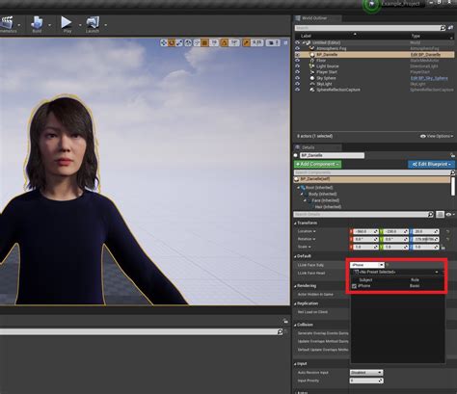Edit the Rotation Z value
Image resolution: width=457 pixels, height=394 pixels.
click(x=426, y=239)
